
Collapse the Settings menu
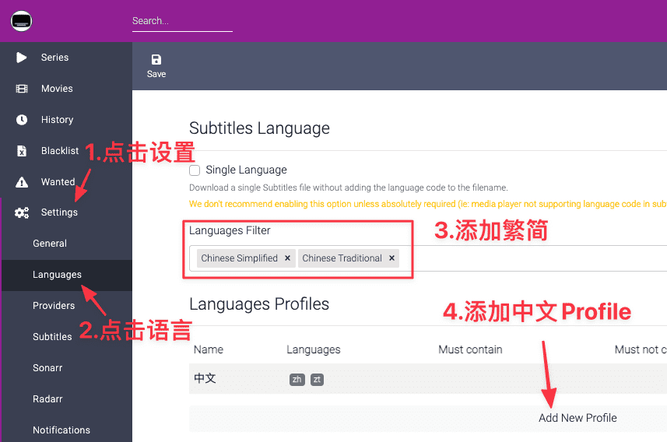coord(59,212)
